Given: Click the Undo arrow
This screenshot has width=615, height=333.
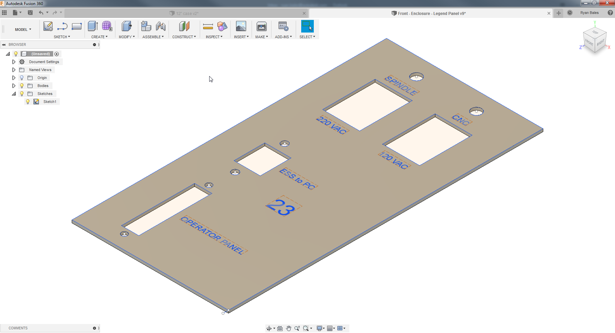Looking at the screenshot, I should click(x=41, y=13).
